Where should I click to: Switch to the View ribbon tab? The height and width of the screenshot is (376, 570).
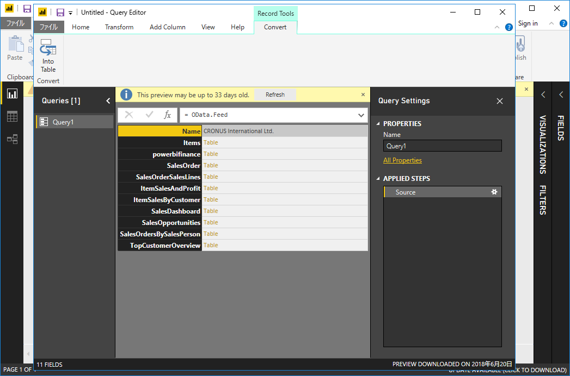coord(209,27)
